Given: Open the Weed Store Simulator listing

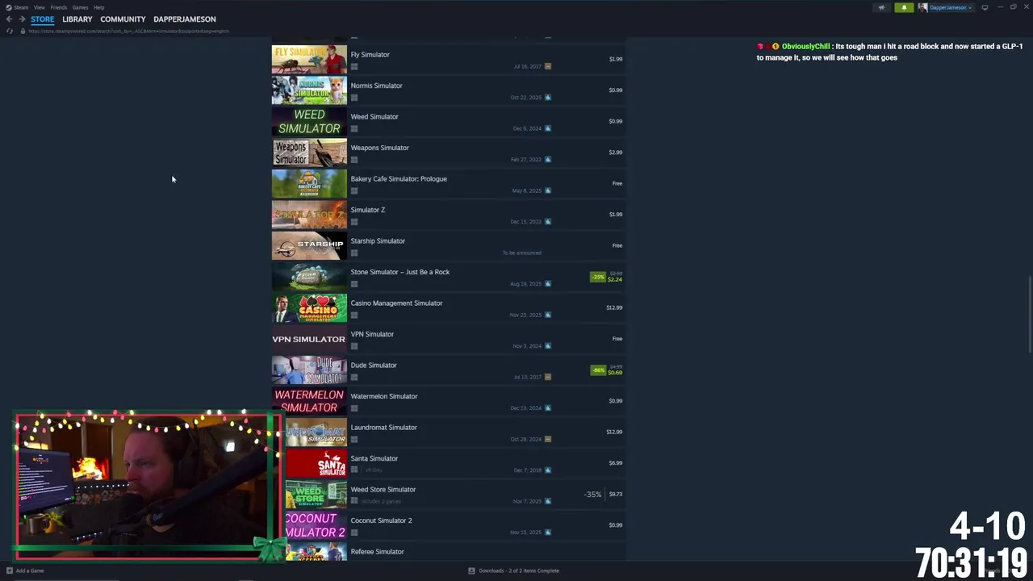Looking at the screenshot, I should 448,494.
